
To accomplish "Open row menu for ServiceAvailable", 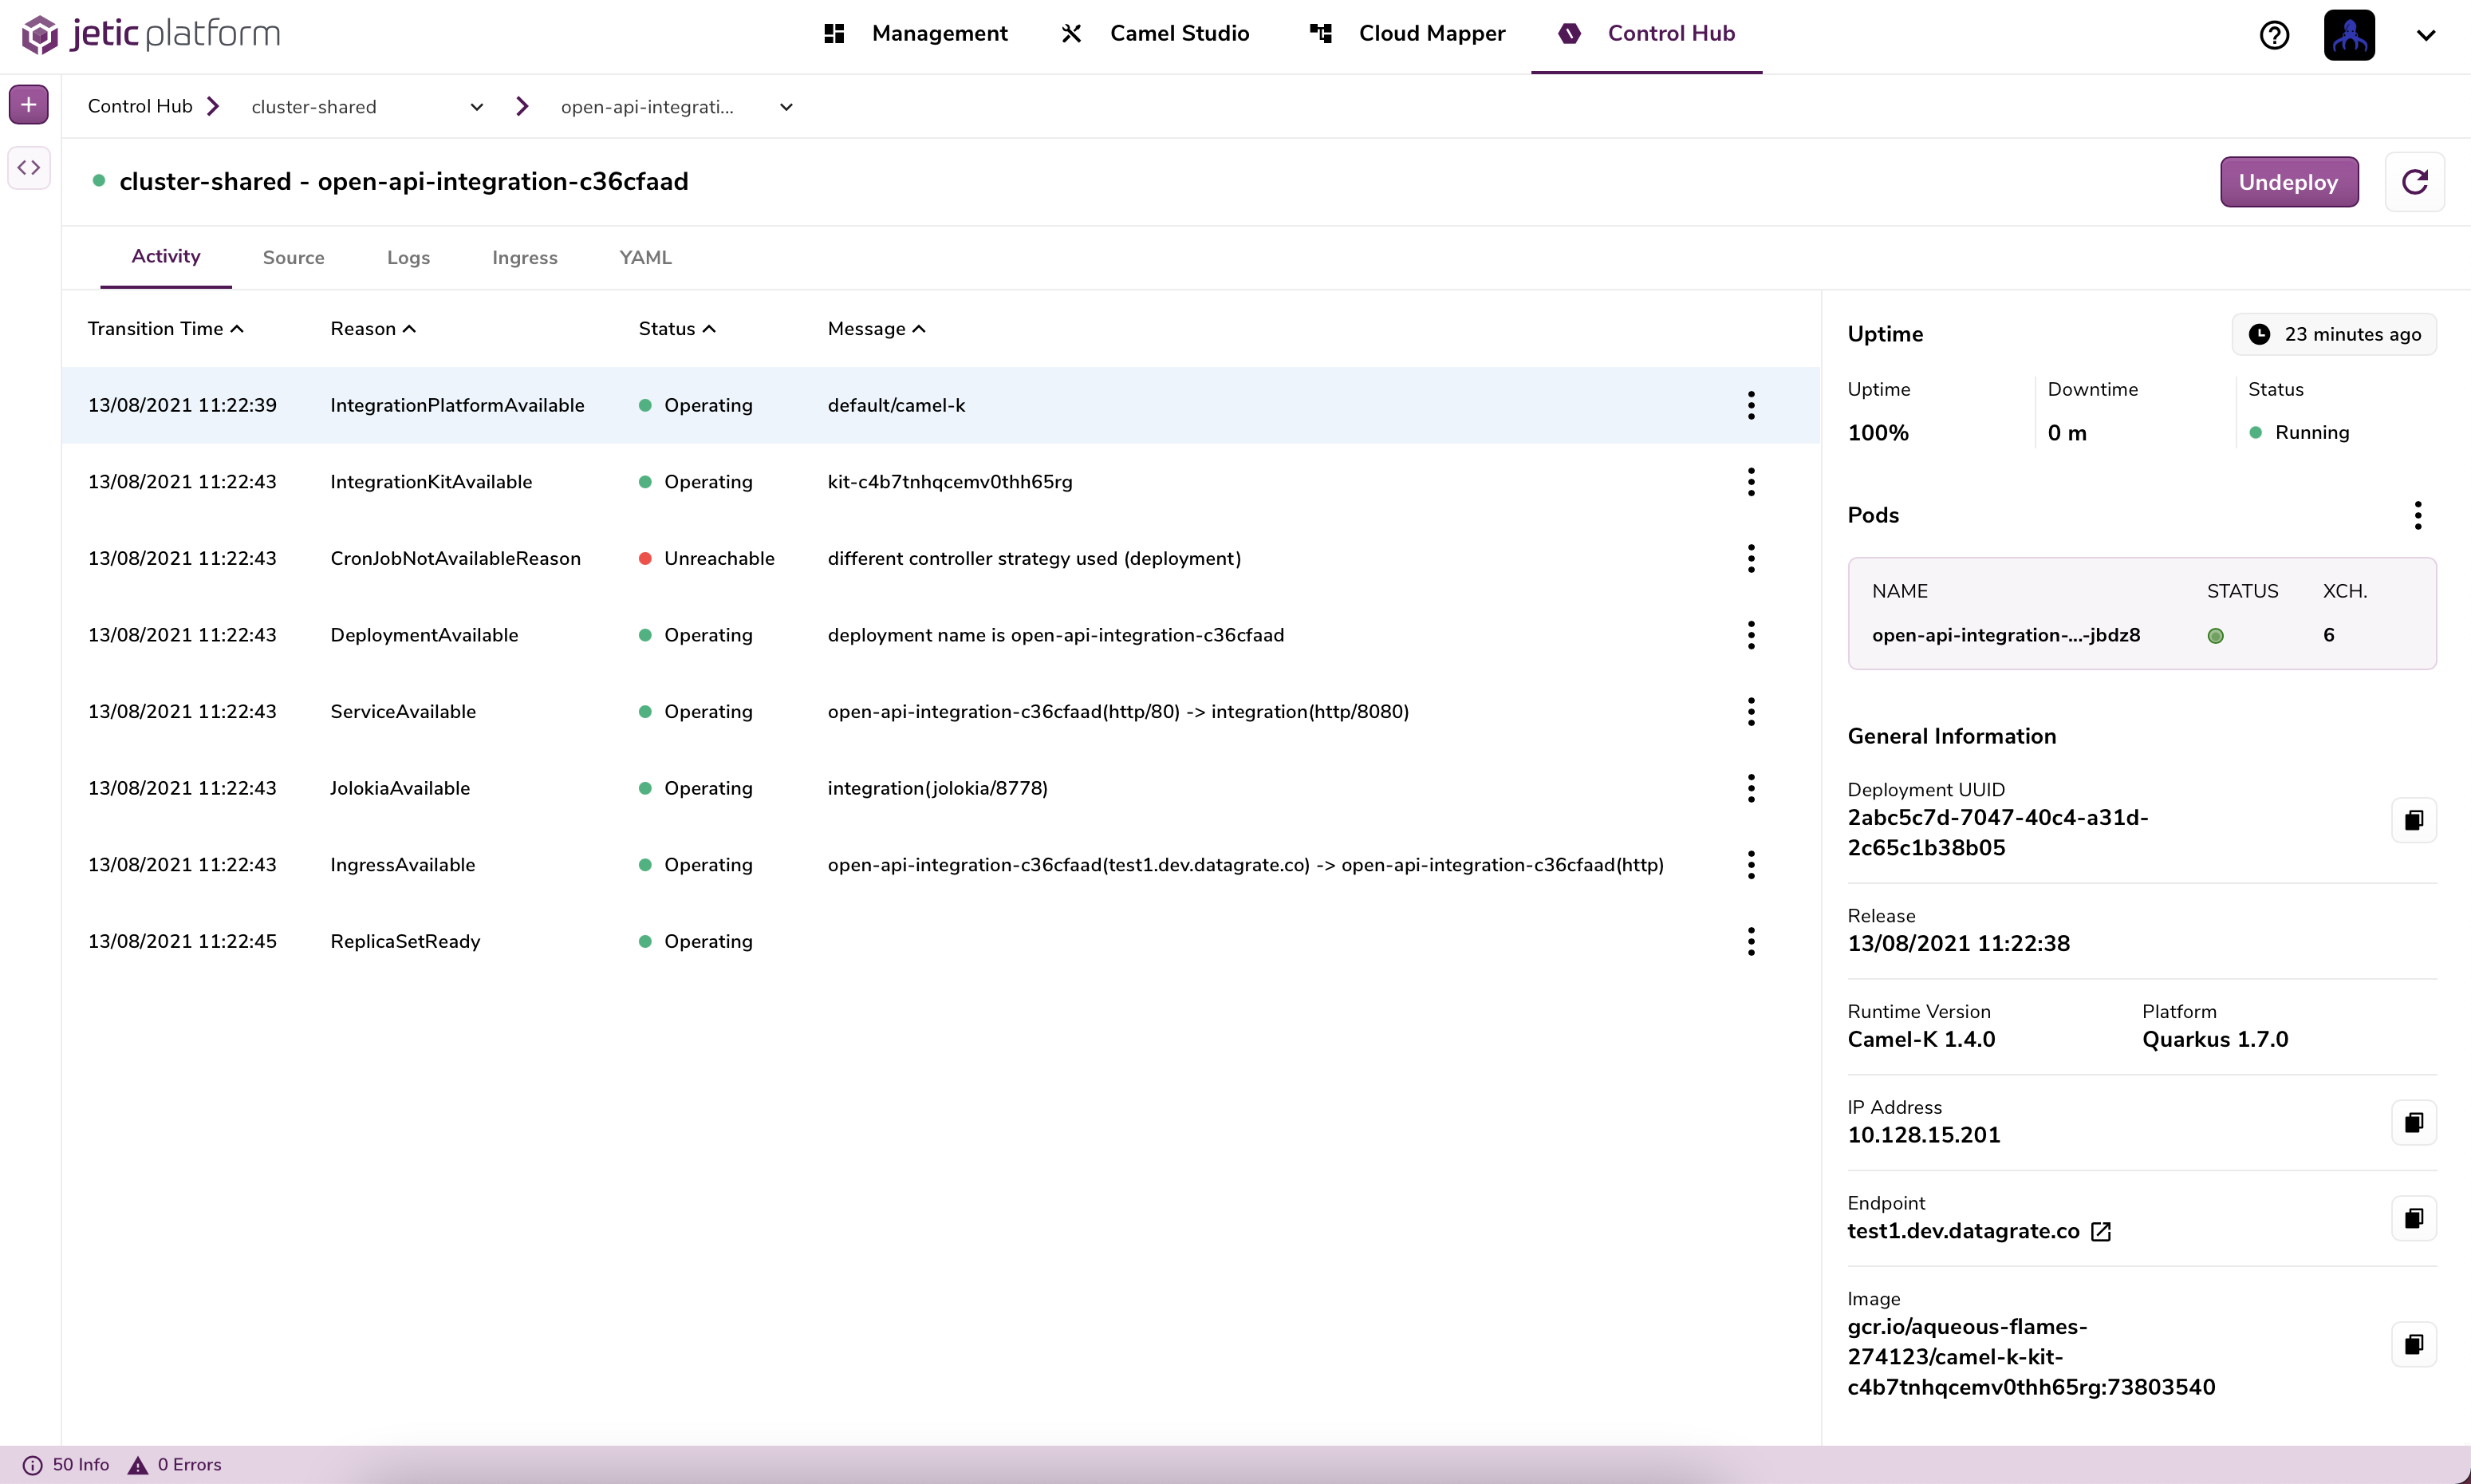I will [x=1752, y=712].
